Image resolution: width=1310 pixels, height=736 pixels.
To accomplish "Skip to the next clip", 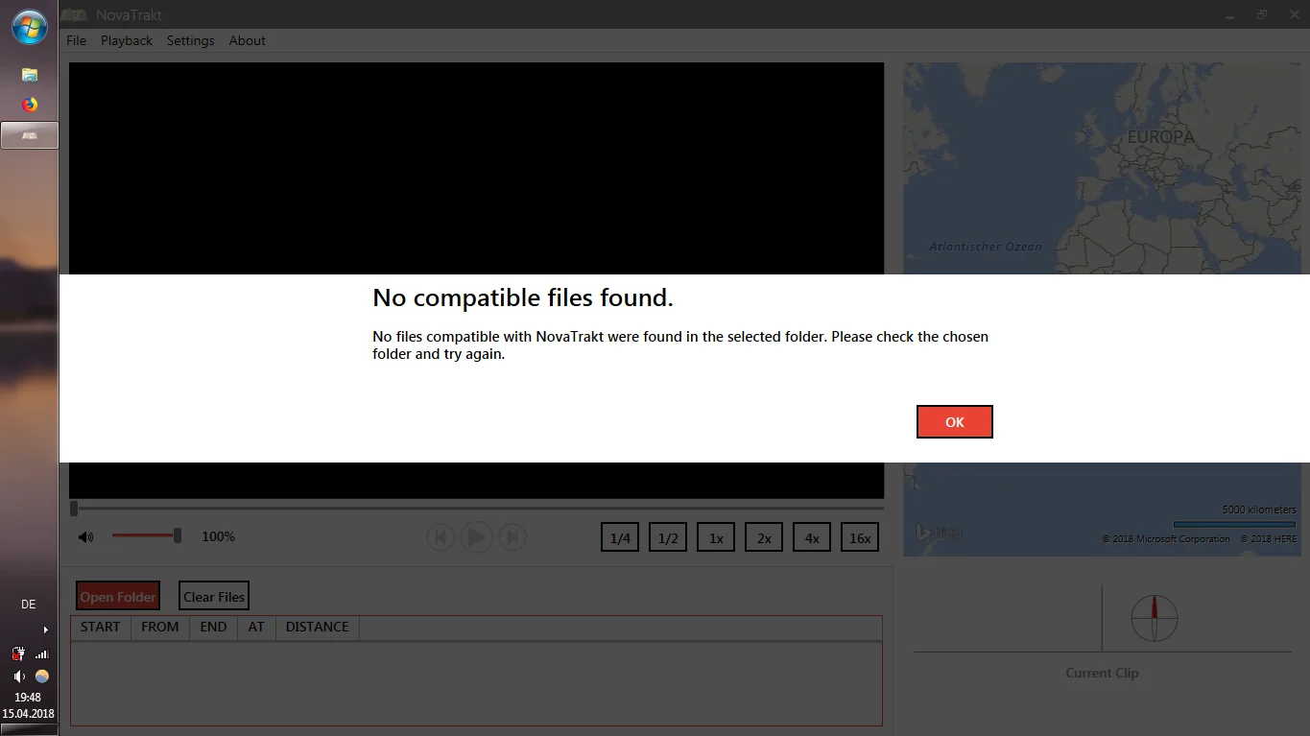I will tap(512, 537).
